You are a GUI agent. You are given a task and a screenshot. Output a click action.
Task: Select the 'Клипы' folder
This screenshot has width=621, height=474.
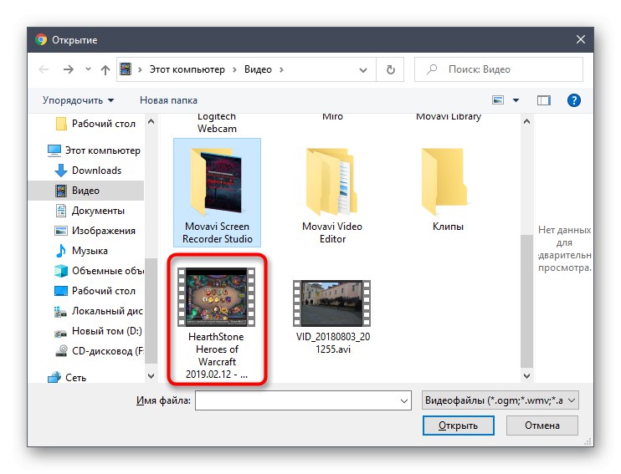coord(448,188)
